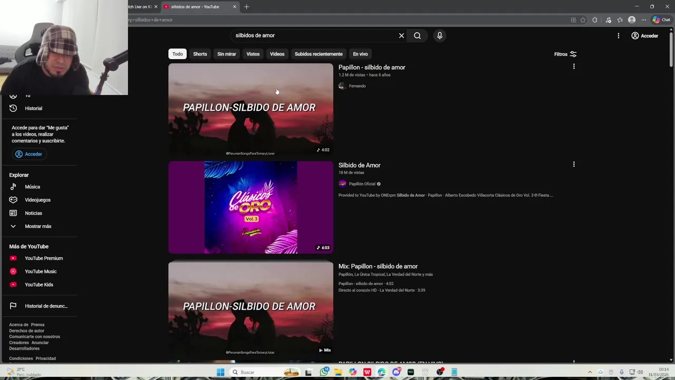Open YouTube settings three-dot menu

(x=619, y=35)
